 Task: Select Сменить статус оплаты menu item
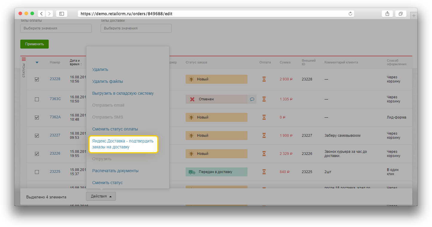115,129
